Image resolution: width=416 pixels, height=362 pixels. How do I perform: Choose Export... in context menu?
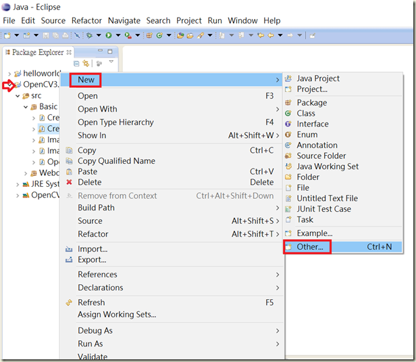(x=172, y=260)
